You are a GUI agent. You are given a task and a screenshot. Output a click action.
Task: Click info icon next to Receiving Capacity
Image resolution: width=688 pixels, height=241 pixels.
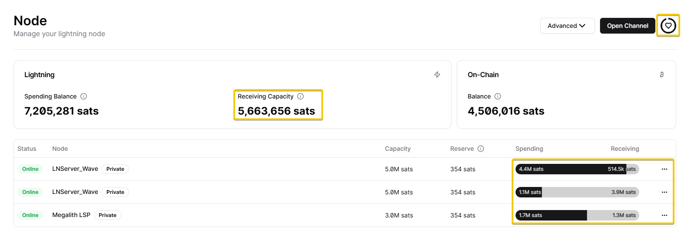(300, 96)
